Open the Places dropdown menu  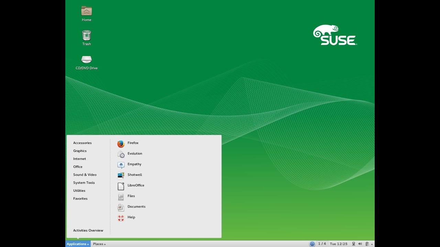coord(99,244)
